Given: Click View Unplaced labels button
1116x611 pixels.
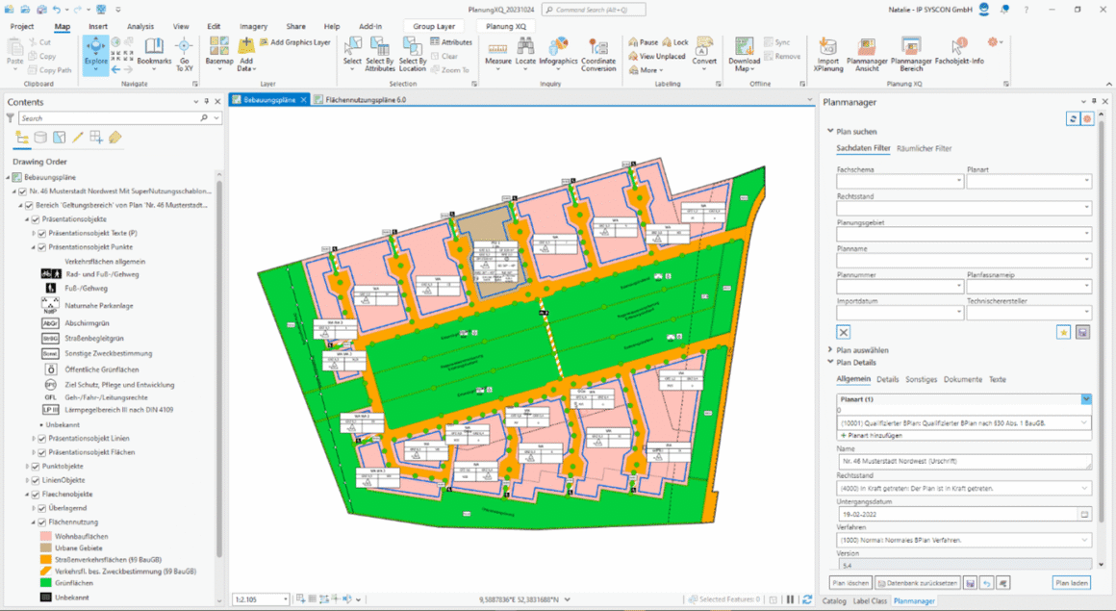Looking at the screenshot, I should click(x=657, y=56).
